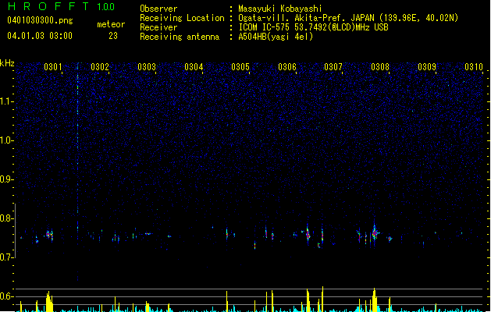
Task: Click the Receiving antenna label
Action: pos(180,37)
